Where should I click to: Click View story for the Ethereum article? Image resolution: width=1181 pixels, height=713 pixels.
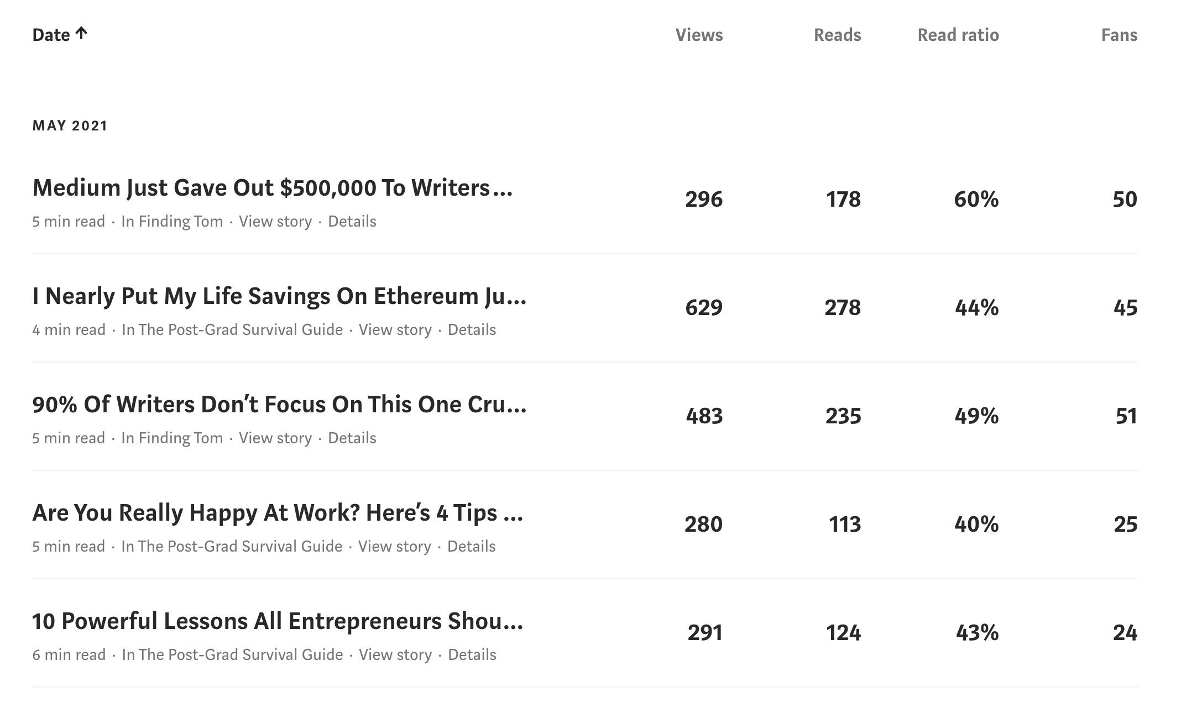pos(395,329)
